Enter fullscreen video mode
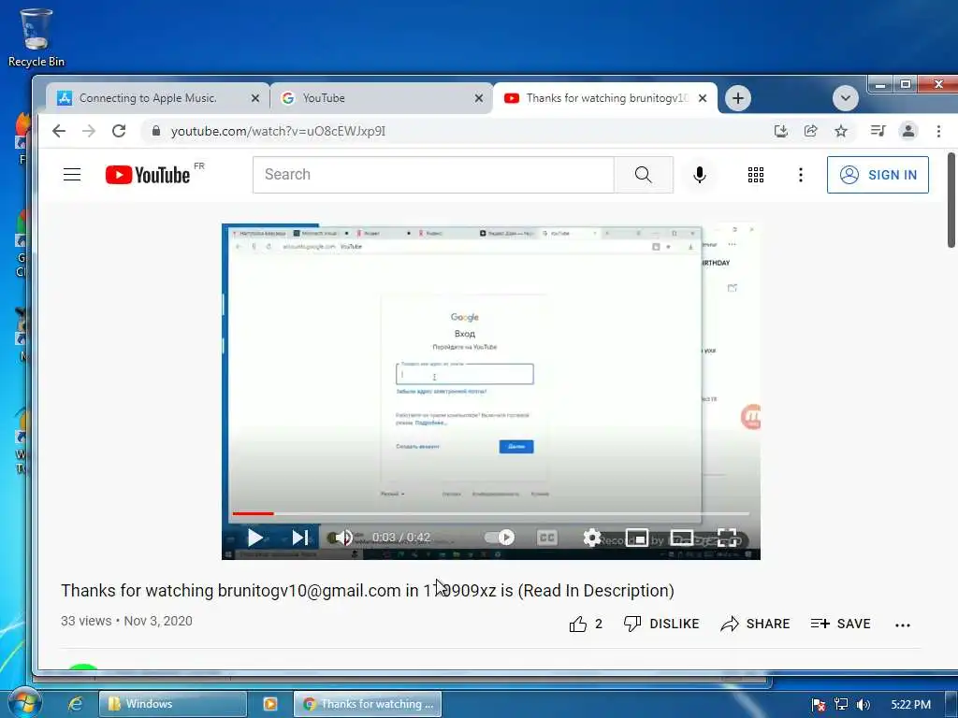Screen dimensions: 958x718 727,538
